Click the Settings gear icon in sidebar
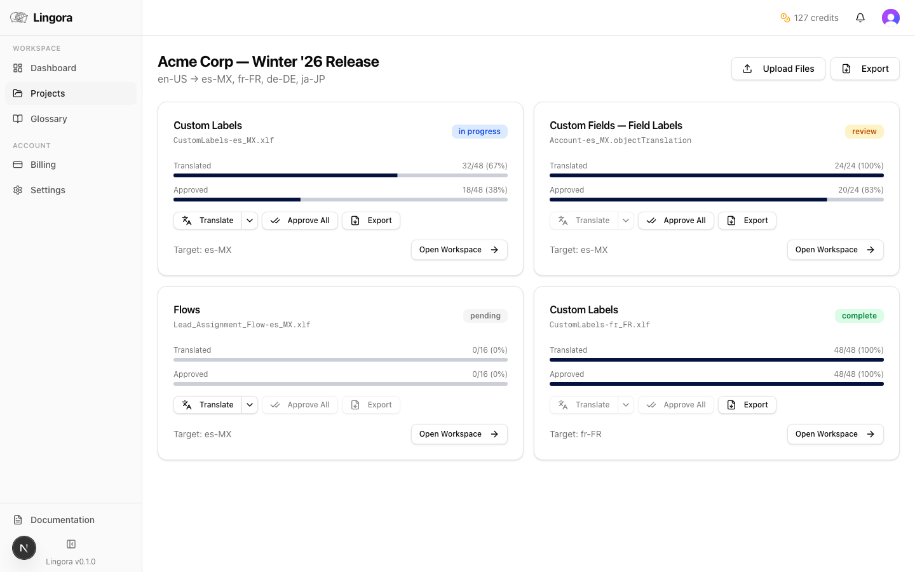 pos(18,190)
